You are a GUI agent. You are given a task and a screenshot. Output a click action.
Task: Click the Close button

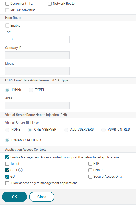(x=42, y=197)
